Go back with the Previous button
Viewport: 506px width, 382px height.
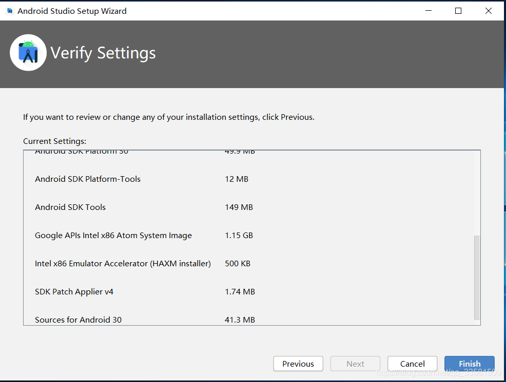pos(298,364)
